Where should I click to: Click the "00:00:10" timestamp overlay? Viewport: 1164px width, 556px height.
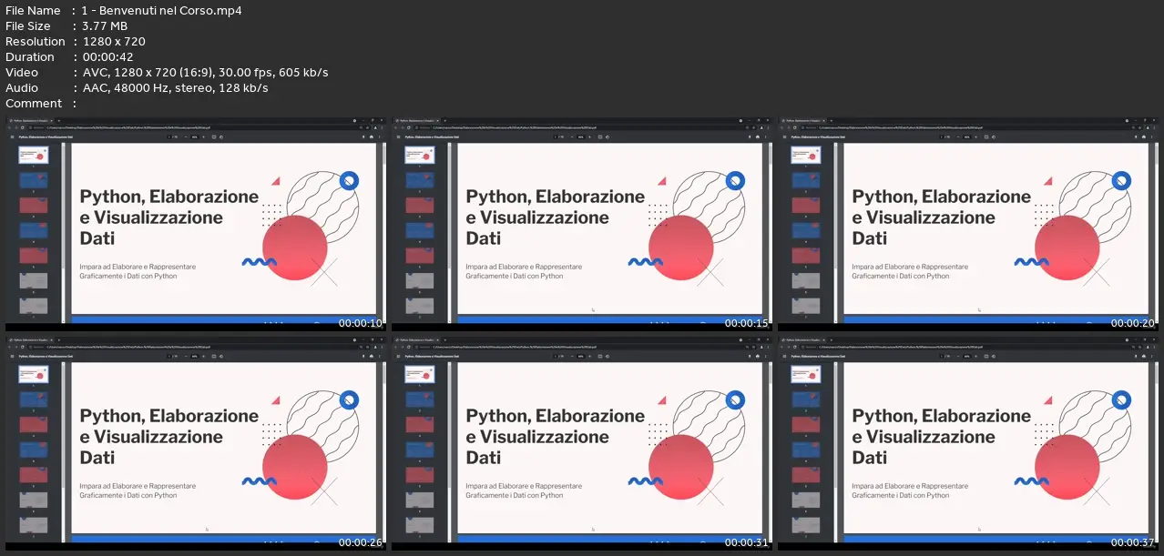(362, 323)
